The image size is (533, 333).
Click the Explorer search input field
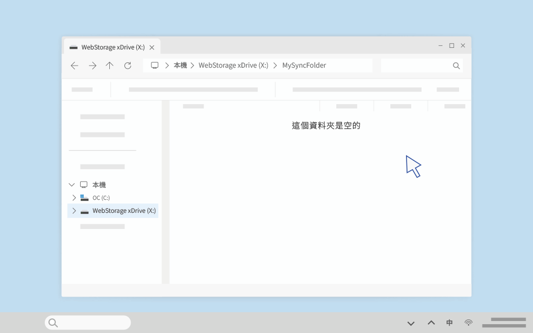click(x=422, y=66)
